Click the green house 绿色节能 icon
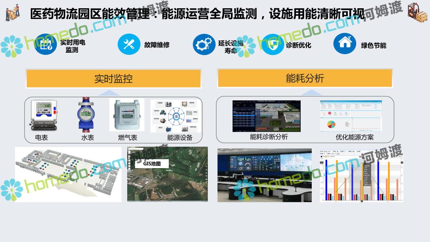The height and width of the screenshot is (242, 430). coord(344,43)
